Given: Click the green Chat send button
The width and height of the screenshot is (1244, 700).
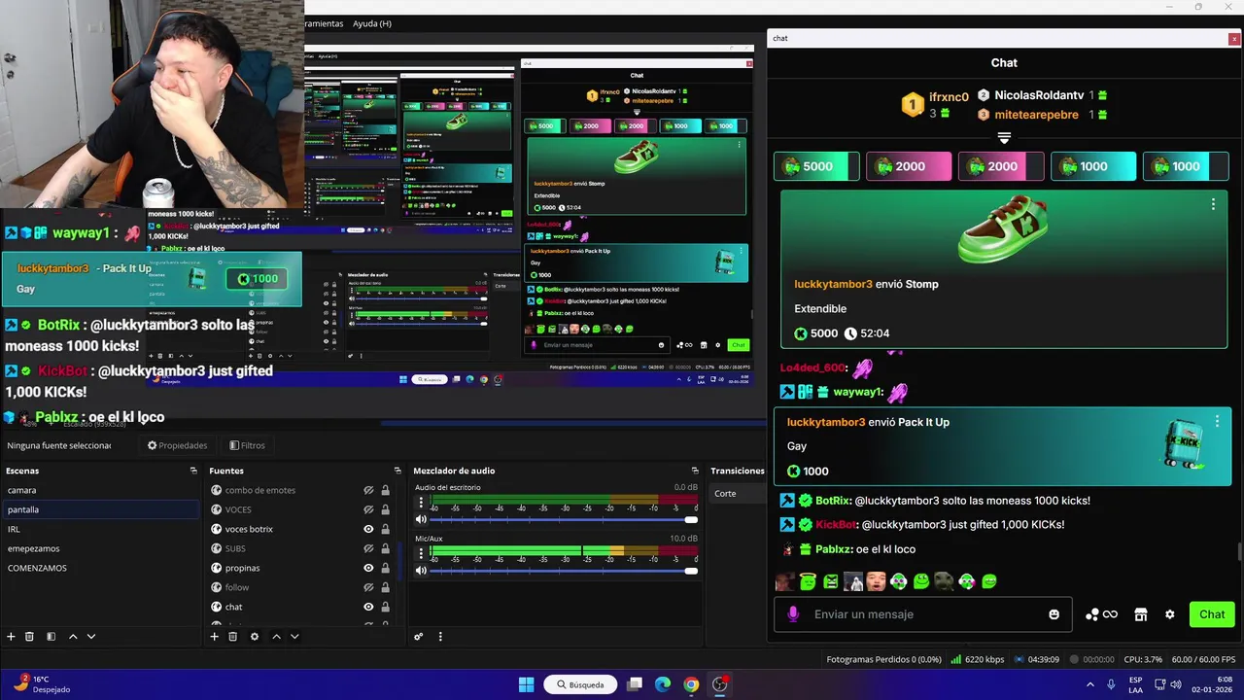Looking at the screenshot, I should point(1212,614).
